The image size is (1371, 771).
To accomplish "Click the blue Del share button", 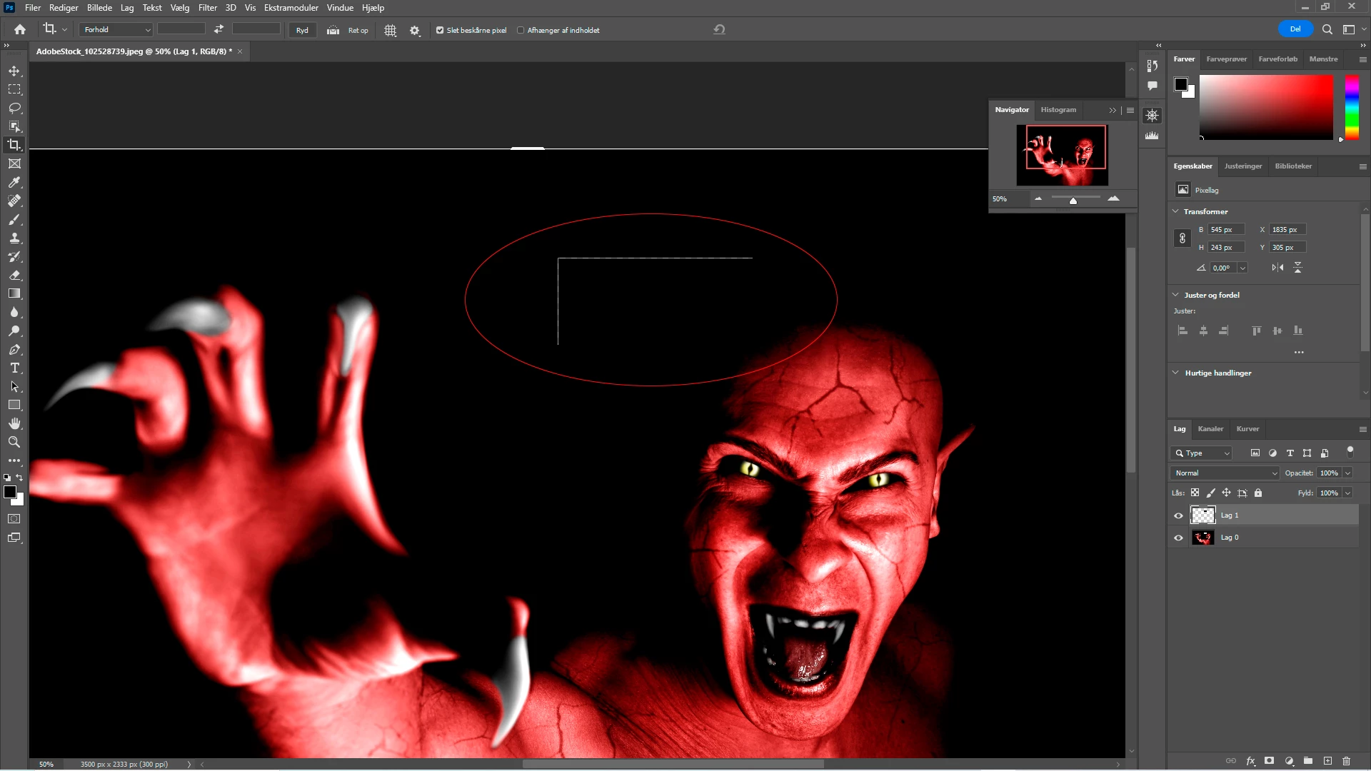I will (1295, 29).
